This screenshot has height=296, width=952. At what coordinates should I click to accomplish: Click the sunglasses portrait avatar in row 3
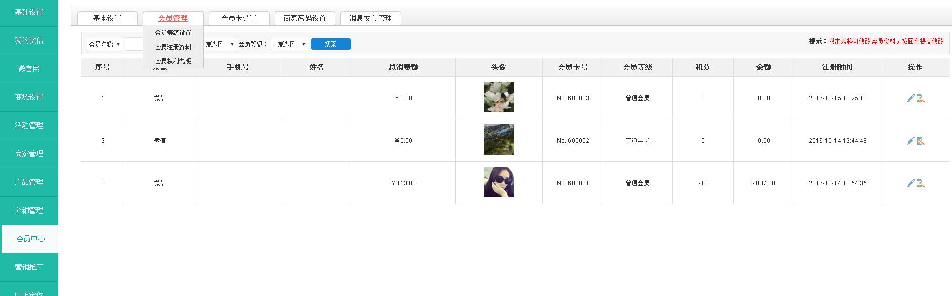point(499,182)
